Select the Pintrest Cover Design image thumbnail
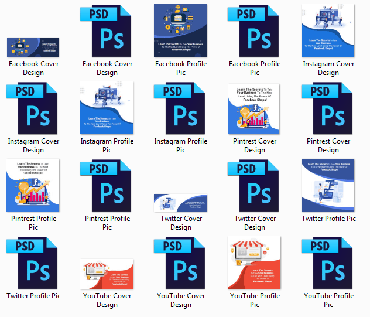Image resolution: width=370 pixels, height=317 pixels. pos(254,108)
